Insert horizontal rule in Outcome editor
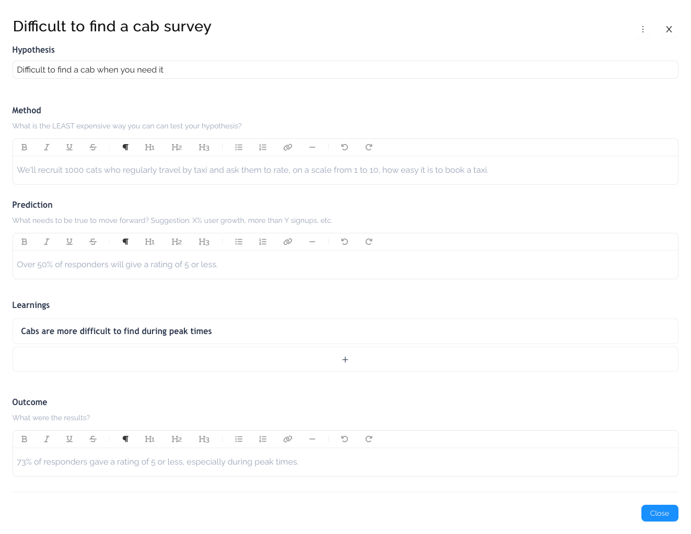The image size is (691, 534). 312,439
